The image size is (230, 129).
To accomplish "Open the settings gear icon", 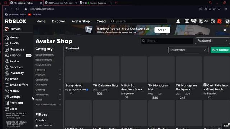I will coord(212,21).
